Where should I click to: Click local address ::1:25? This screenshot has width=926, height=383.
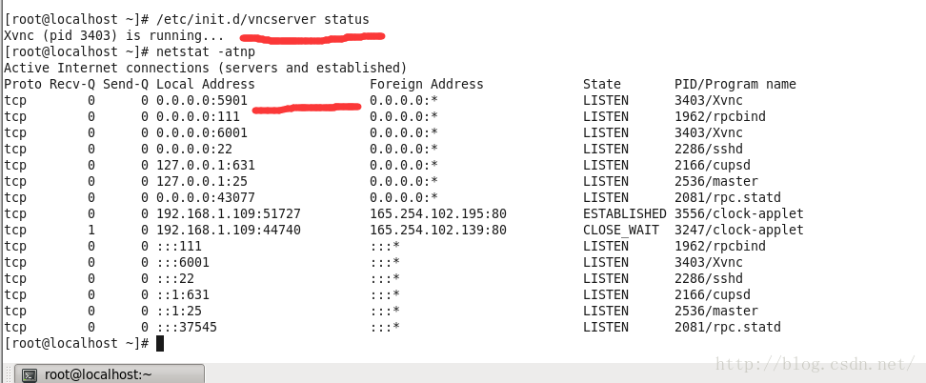point(179,311)
